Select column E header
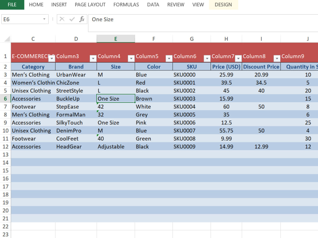318x238 pixels. pos(116,39)
